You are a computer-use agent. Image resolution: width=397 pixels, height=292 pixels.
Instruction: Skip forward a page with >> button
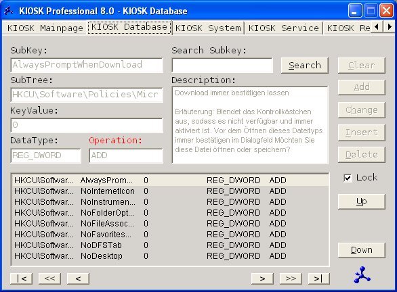(x=291, y=278)
